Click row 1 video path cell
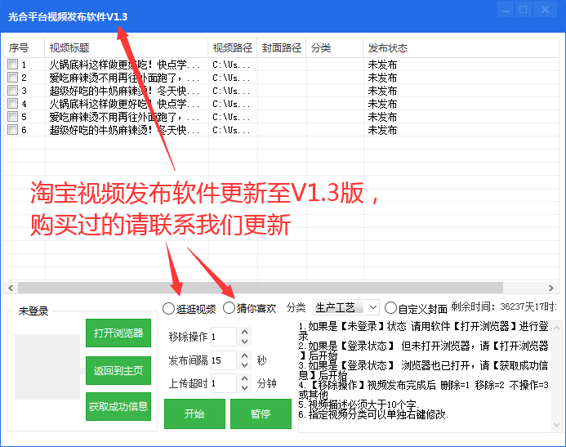The image size is (566, 447). (x=231, y=65)
